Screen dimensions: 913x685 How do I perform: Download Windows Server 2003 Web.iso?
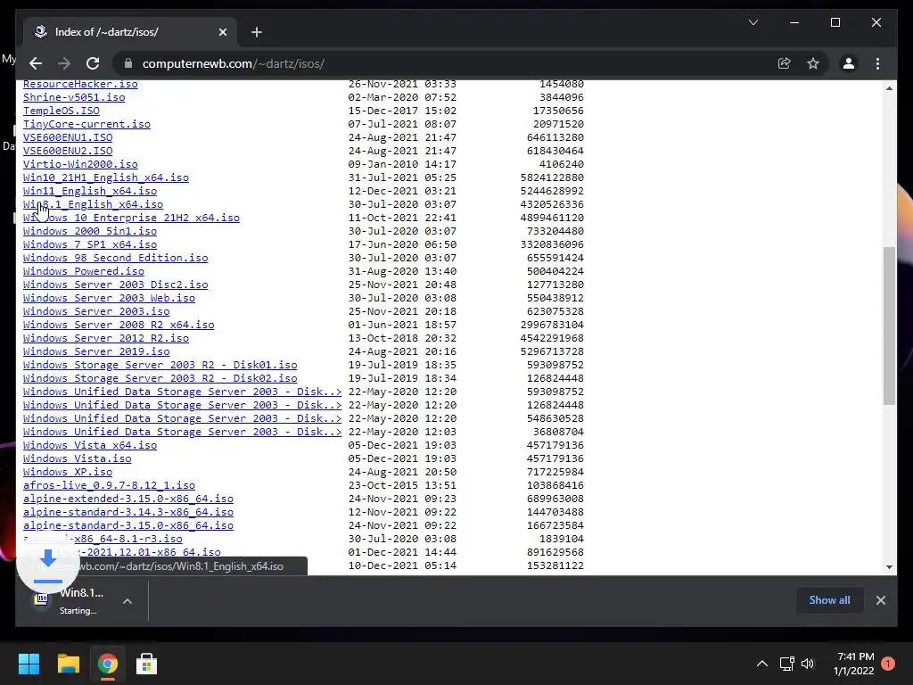click(x=109, y=298)
